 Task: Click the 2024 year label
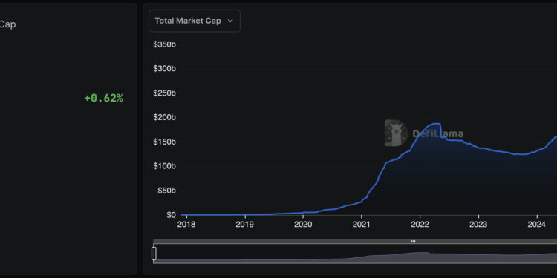point(537,225)
